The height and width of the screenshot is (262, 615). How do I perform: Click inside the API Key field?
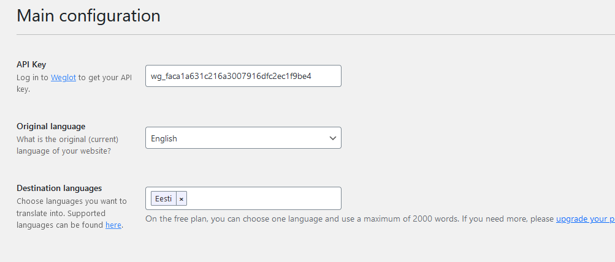(243, 76)
